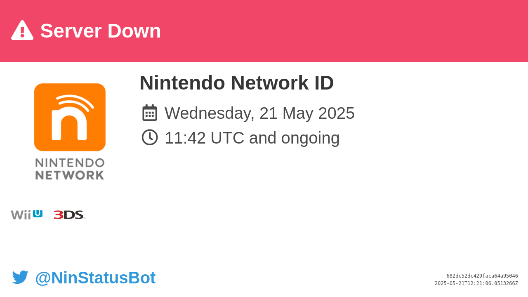Click the white arch in orange logo
This screenshot has height=297, width=528.
coord(69,124)
